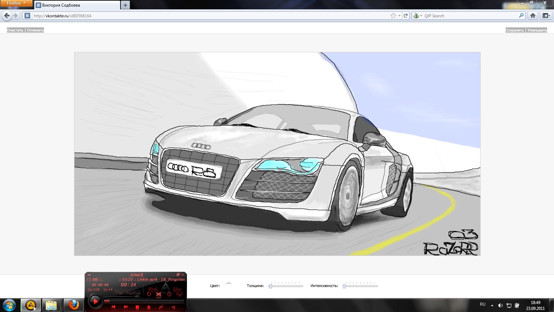Toggle repeat mode in AIMP
Screen dimensions: 554x312
point(149,294)
